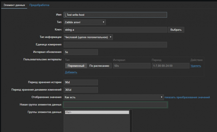Click the Добавить link
The width and height of the screenshot is (217, 132).
point(71,72)
